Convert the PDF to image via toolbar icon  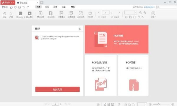(30, 15)
